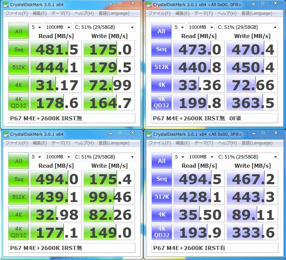Open test count dropdown in bottom-left window
This screenshot has width=286, height=260.
[36, 157]
